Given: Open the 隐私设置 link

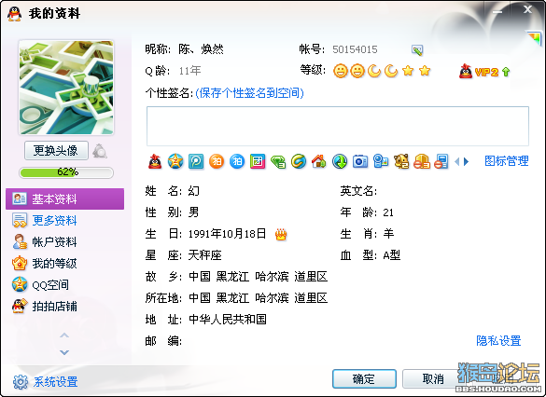Looking at the screenshot, I should [x=498, y=341].
